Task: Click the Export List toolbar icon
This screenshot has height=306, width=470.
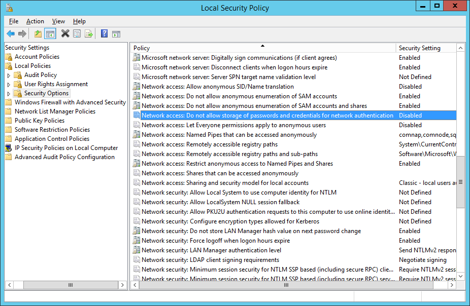Action: click(x=89, y=34)
